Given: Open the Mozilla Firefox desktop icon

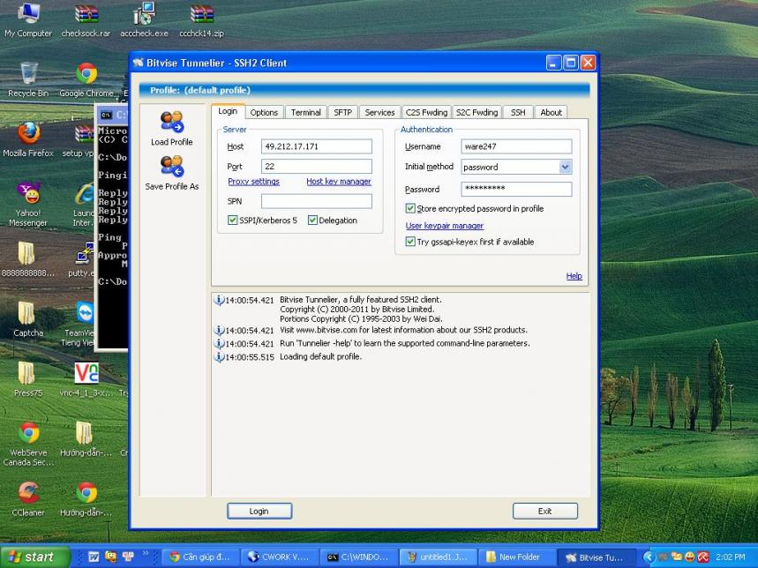Looking at the screenshot, I should [x=28, y=134].
